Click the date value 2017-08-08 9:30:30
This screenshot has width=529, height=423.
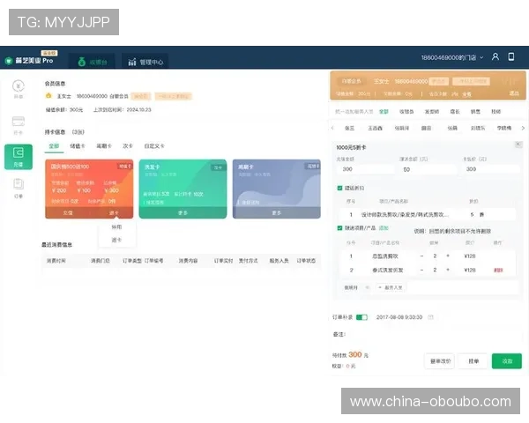pyautogui.click(x=399, y=317)
